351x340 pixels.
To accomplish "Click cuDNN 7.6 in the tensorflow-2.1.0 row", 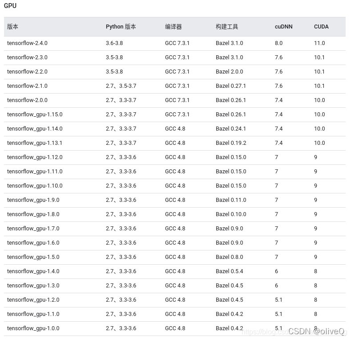I will 278,86.
